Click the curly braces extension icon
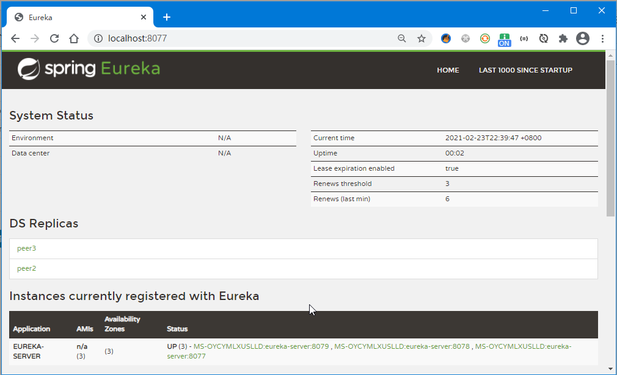Image resolution: width=617 pixels, height=375 pixels. coord(524,38)
